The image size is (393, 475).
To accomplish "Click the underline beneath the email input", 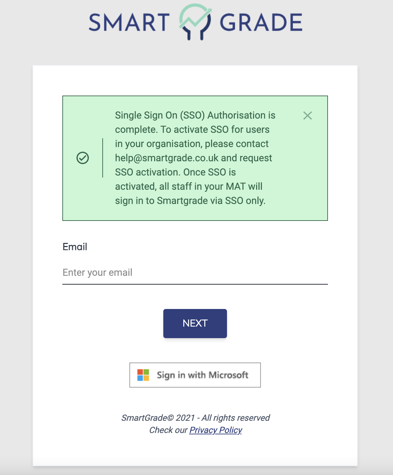I will pos(195,284).
